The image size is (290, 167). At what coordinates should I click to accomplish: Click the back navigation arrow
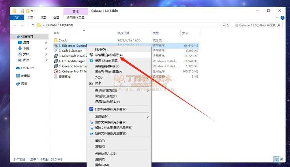pyautogui.click(x=15, y=25)
